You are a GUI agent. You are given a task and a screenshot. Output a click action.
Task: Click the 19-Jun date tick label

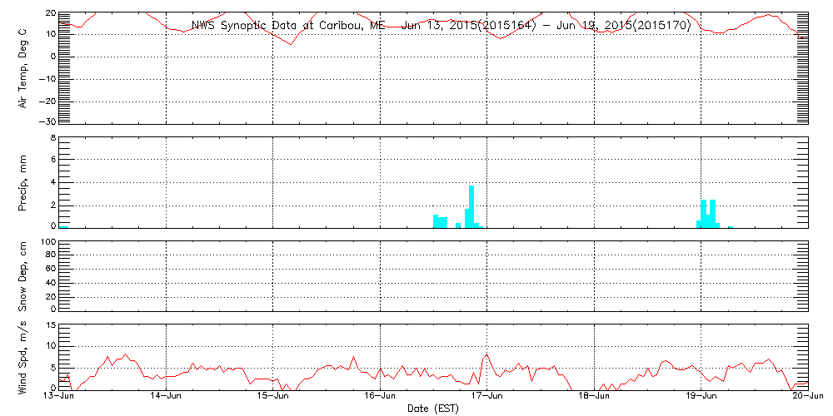[x=701, y=398]
